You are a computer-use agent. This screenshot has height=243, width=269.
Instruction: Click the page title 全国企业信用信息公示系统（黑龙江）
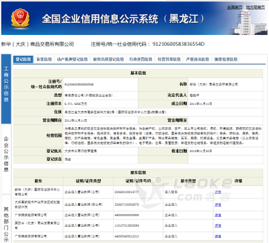[x=123, y=19]
